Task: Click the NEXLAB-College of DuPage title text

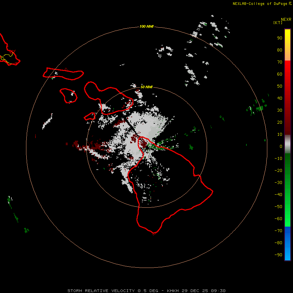Action: (260, 4)
